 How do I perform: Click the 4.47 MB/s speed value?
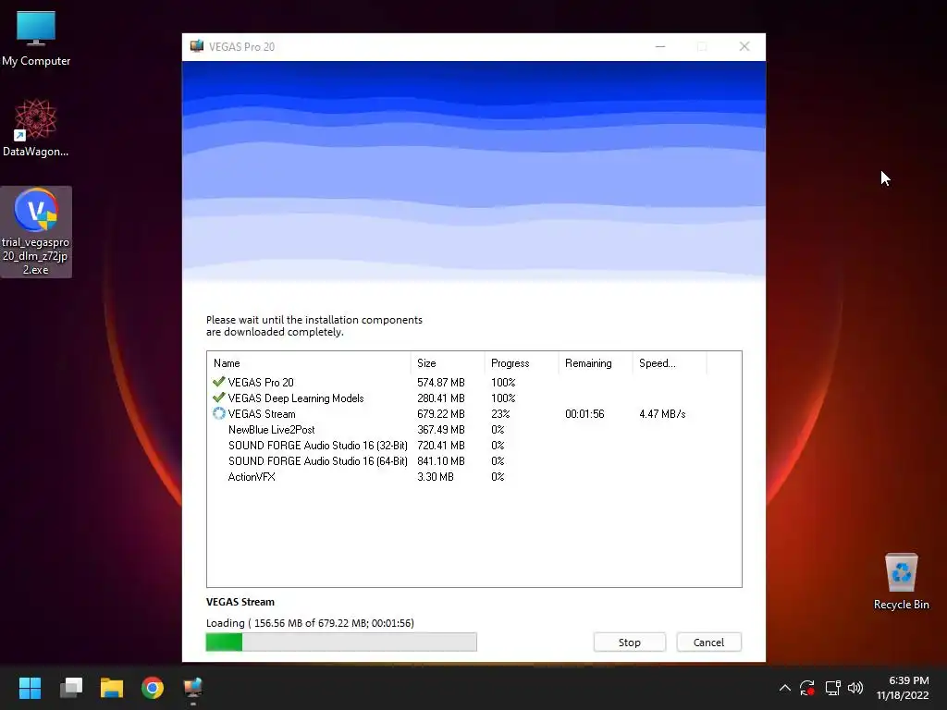(x=662, y=413)
